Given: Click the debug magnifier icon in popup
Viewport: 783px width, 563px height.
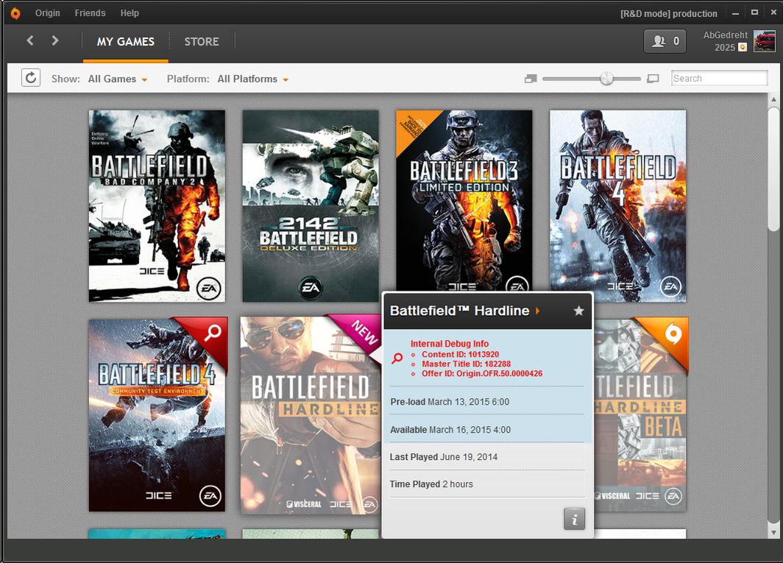Looking at the screenshot, I should (397, 358).
